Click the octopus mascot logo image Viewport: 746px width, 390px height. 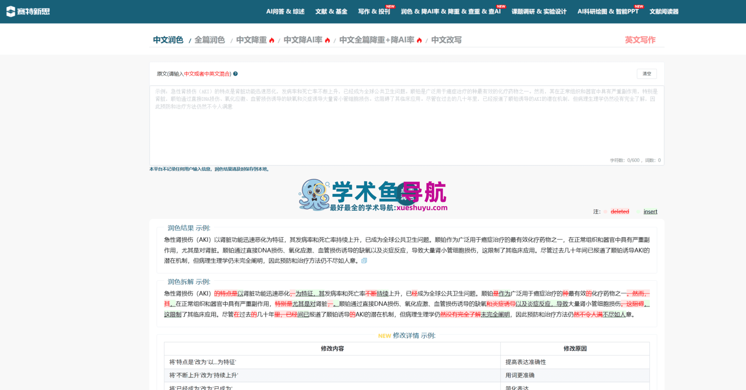[x=314, y=194]
